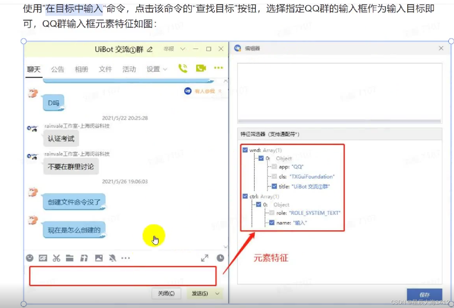The height and width of the screenshot is (308, 454).
Task: Click the horizontal scrollbar in editor preview
Action: pos(339,121)
